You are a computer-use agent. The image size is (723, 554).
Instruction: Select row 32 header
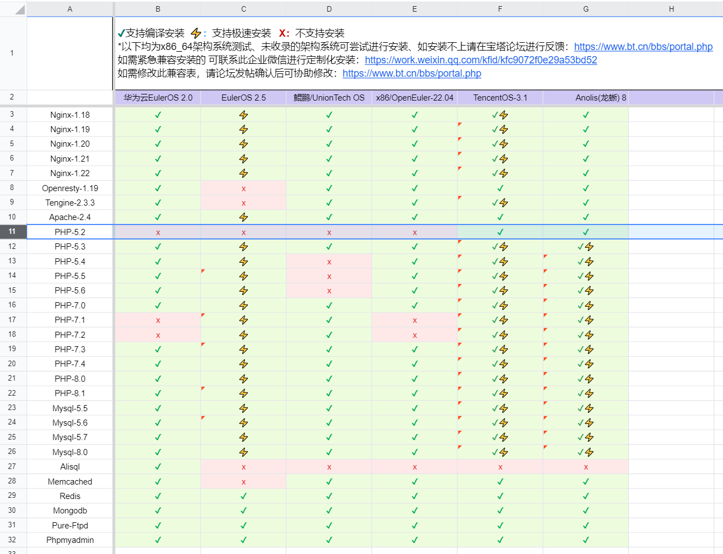(12, 540)
